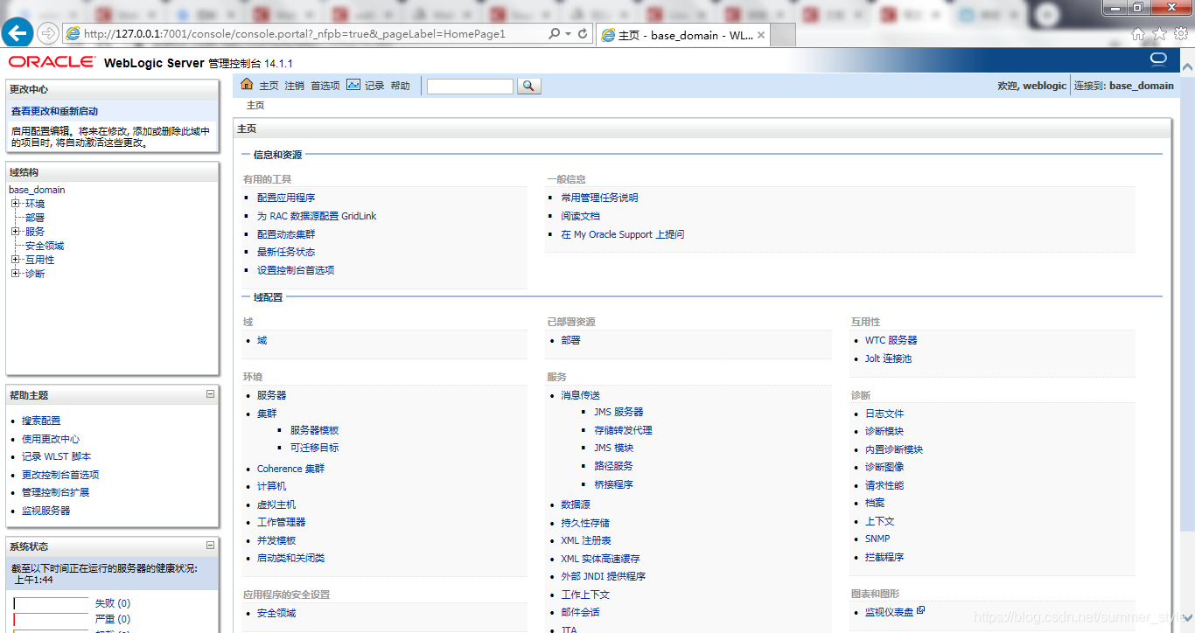Open the JMS 服务器 link
1195x633 pixels.
(x=618, y=412)
